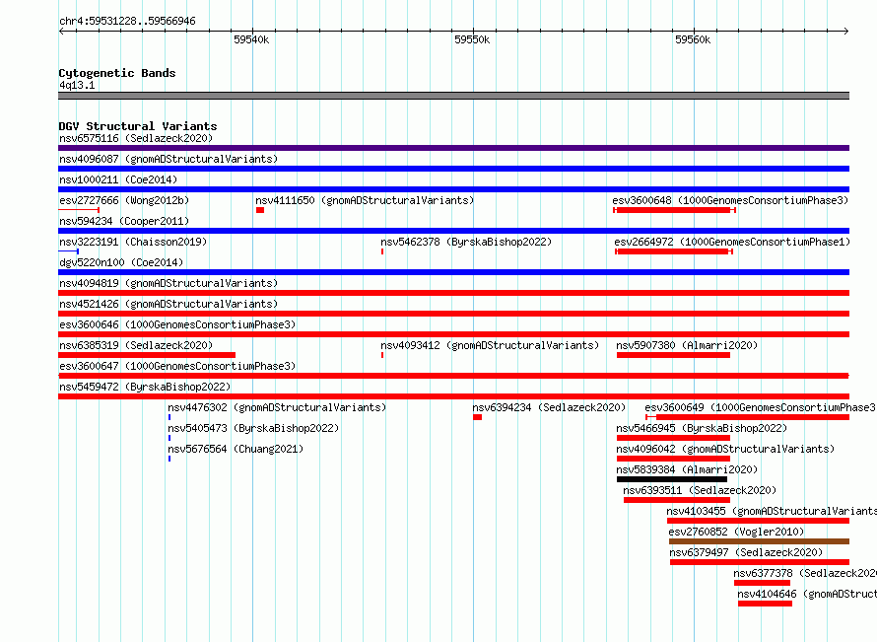Select the brown esv2760852 variant bar
Screen dimensions: 877x642
point(759,541)
